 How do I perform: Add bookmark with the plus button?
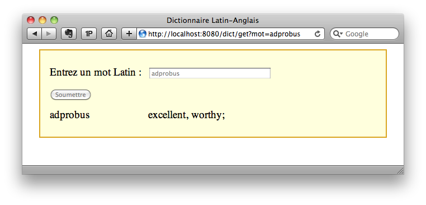(129, 34)
